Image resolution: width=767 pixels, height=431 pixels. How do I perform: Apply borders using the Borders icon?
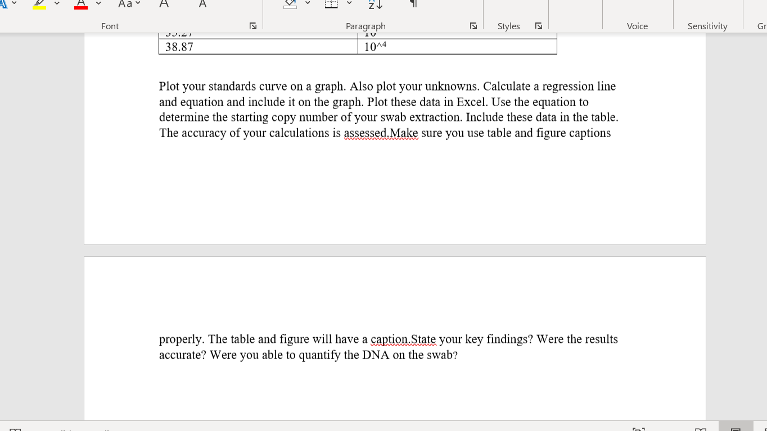332,4
